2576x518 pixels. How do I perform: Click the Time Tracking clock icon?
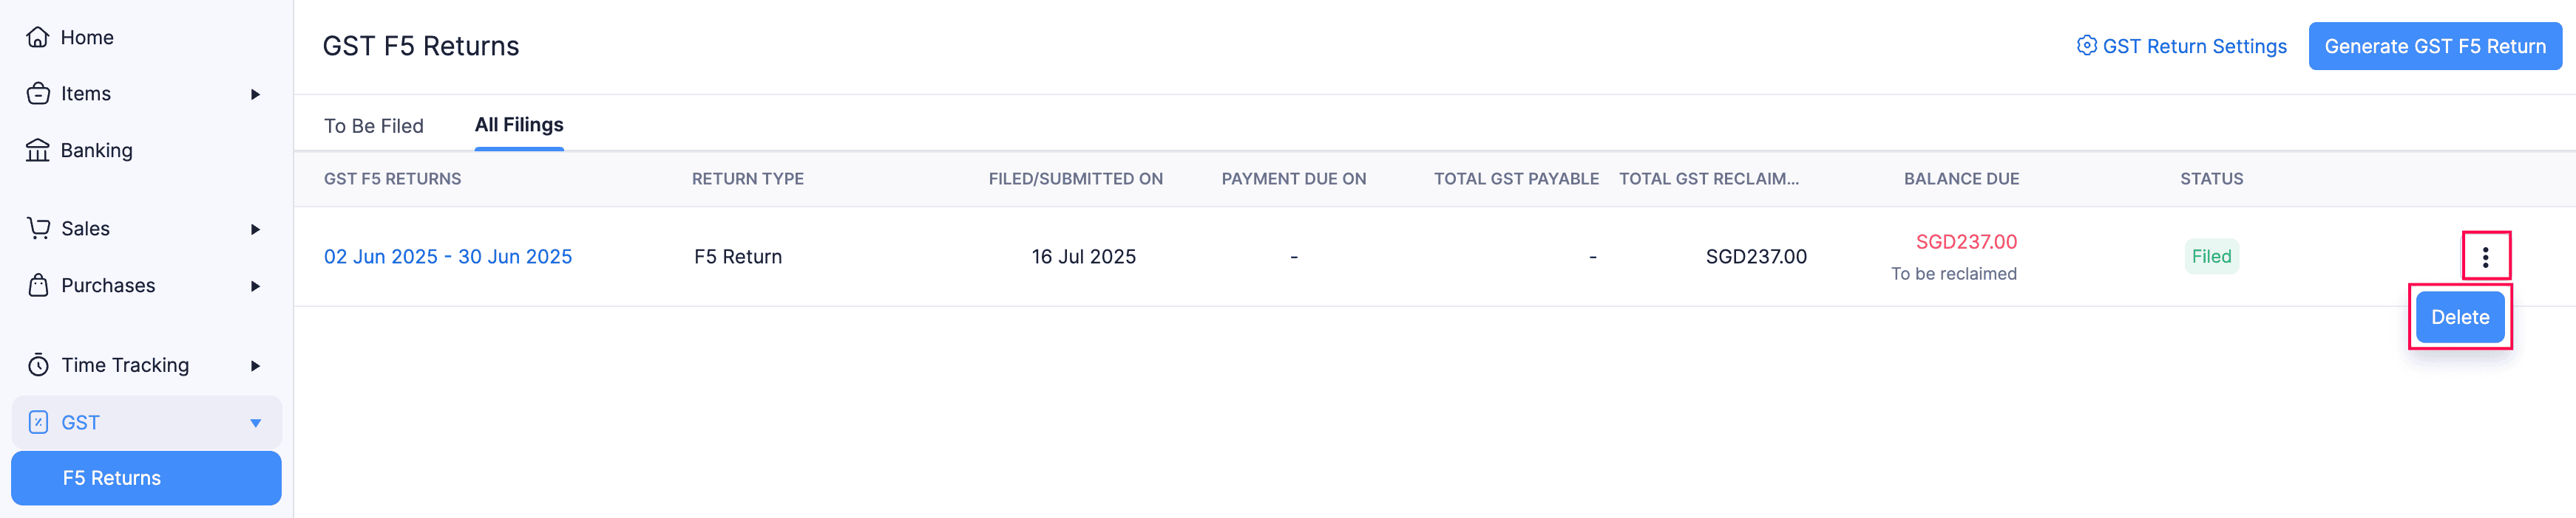[38, 365]
